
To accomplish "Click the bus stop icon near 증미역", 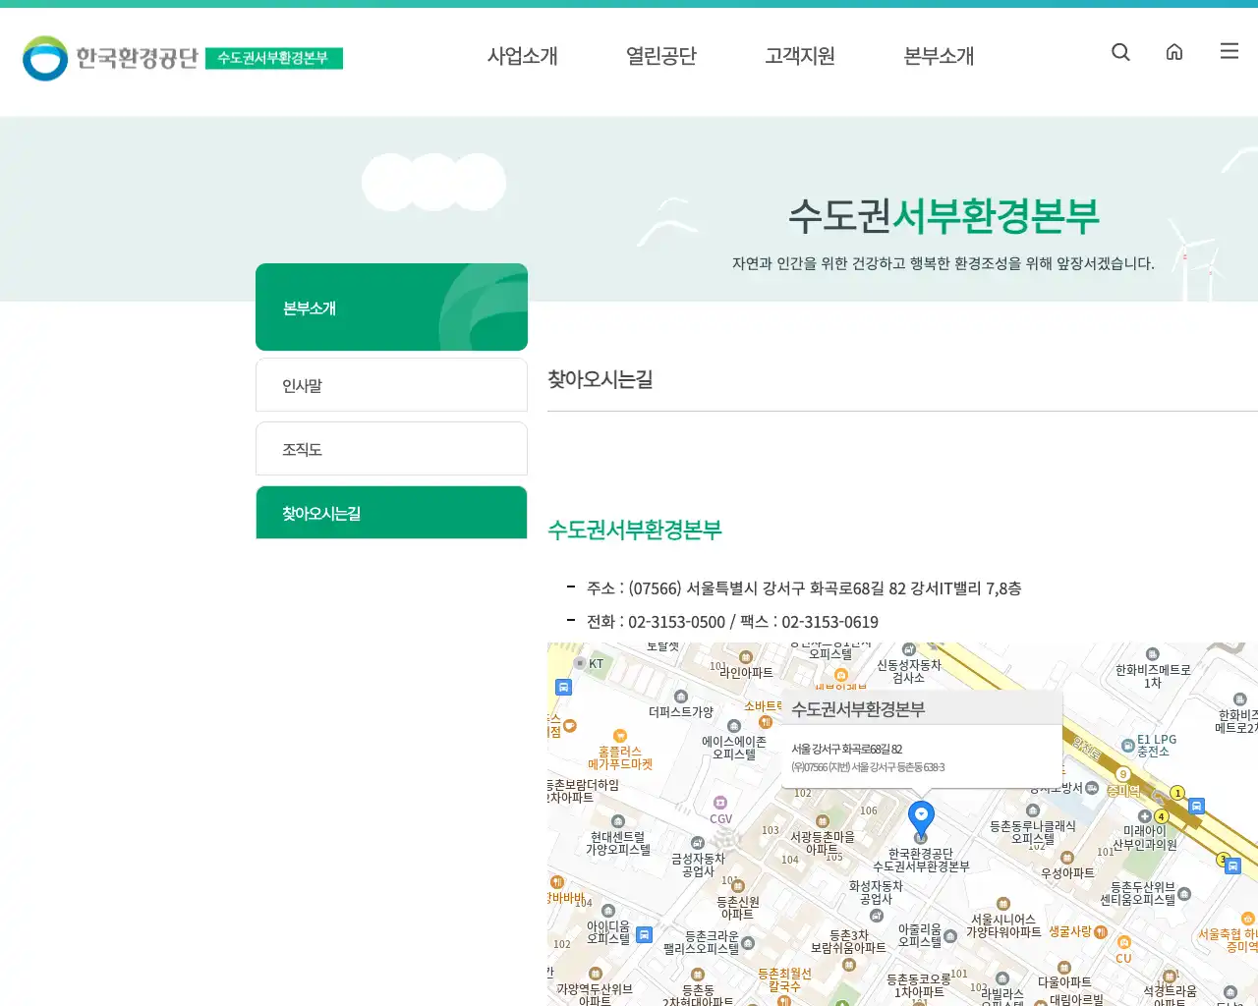I will pos(1196,805).
